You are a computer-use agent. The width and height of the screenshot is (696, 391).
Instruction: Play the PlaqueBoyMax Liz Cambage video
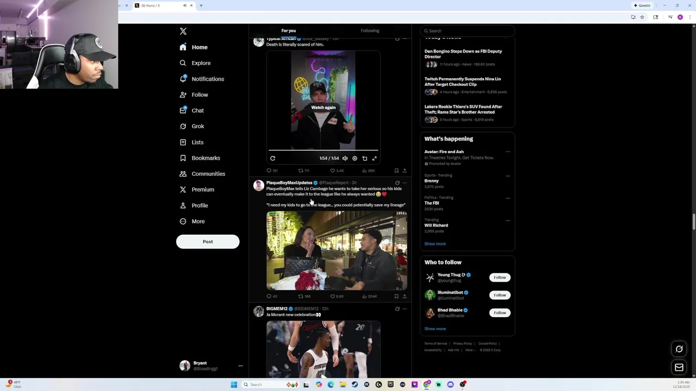point(337,250)
